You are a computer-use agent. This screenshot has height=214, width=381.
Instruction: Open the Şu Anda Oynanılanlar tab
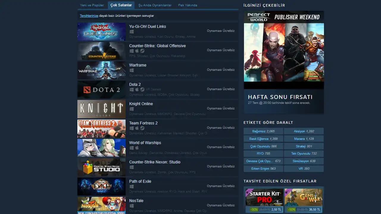155,5
